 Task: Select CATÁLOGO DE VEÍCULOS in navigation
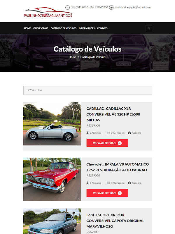63,28
